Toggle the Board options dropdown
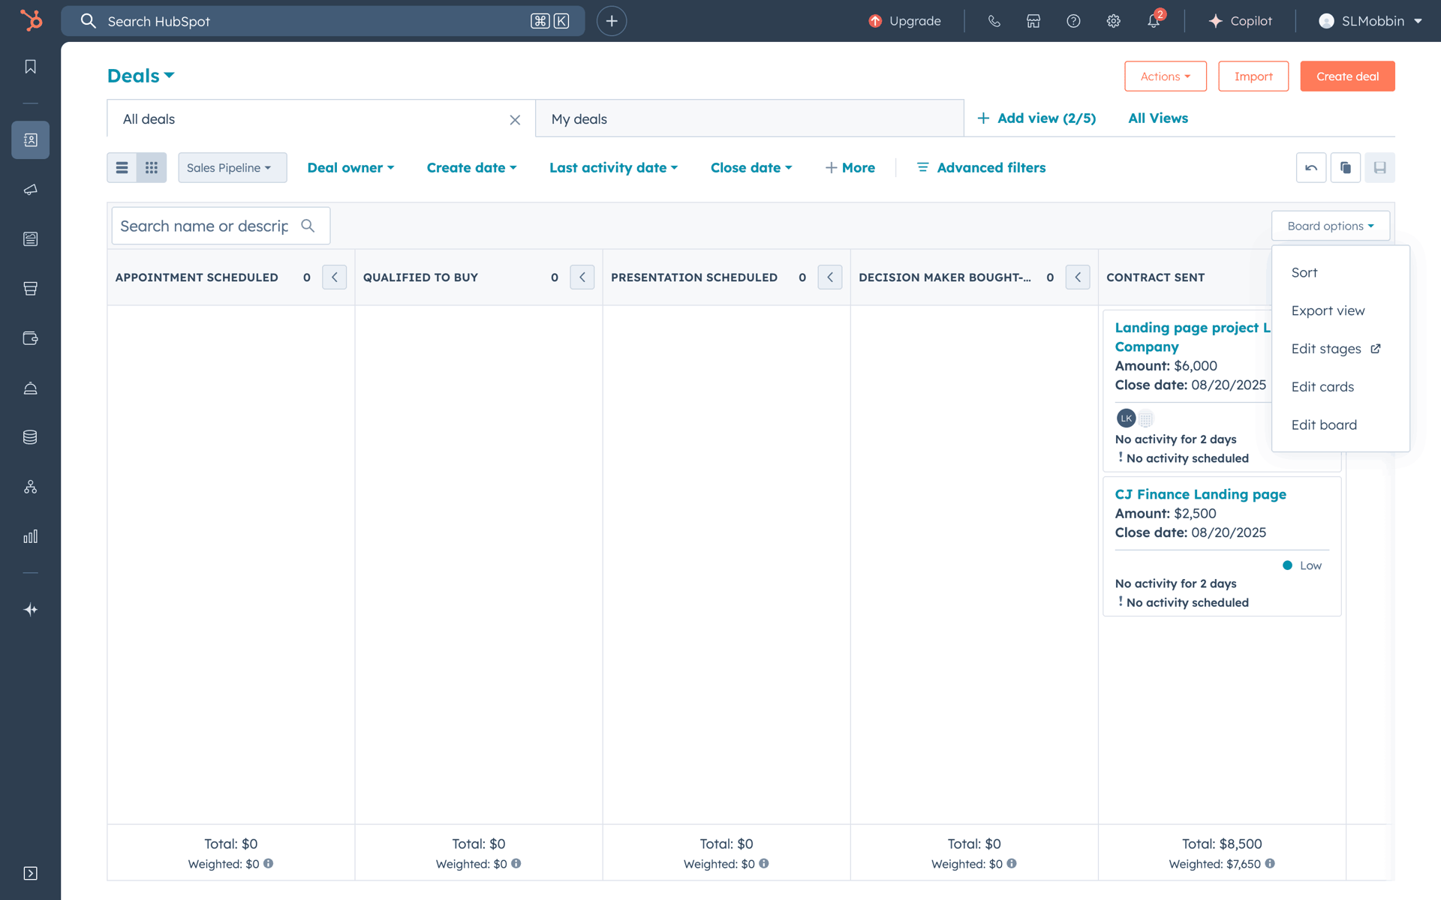 coord(1331,226)
